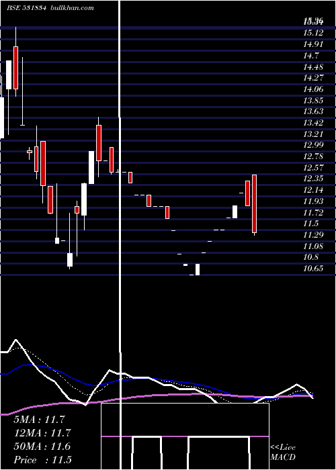This screenshot has width=336, height=470.
Task: Click the 5MA : 11.7 readout
Action: [39, 420]
